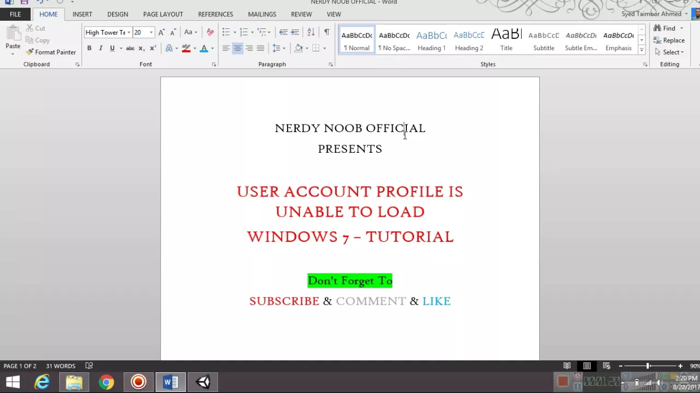This screenshot has width=700, height=393.
Task: Open File Explorer from the taskbar
Action: click(74, 382)
